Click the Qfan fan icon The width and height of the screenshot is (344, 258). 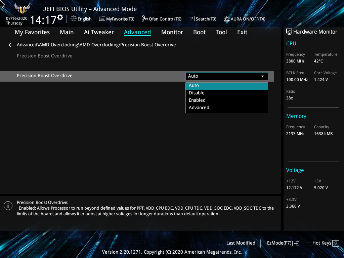pos(144,19)
